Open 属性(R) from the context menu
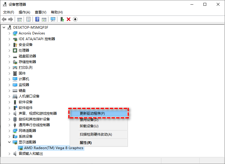The width and height of the screenshot is (225, 164). click(x=86, y=142)
